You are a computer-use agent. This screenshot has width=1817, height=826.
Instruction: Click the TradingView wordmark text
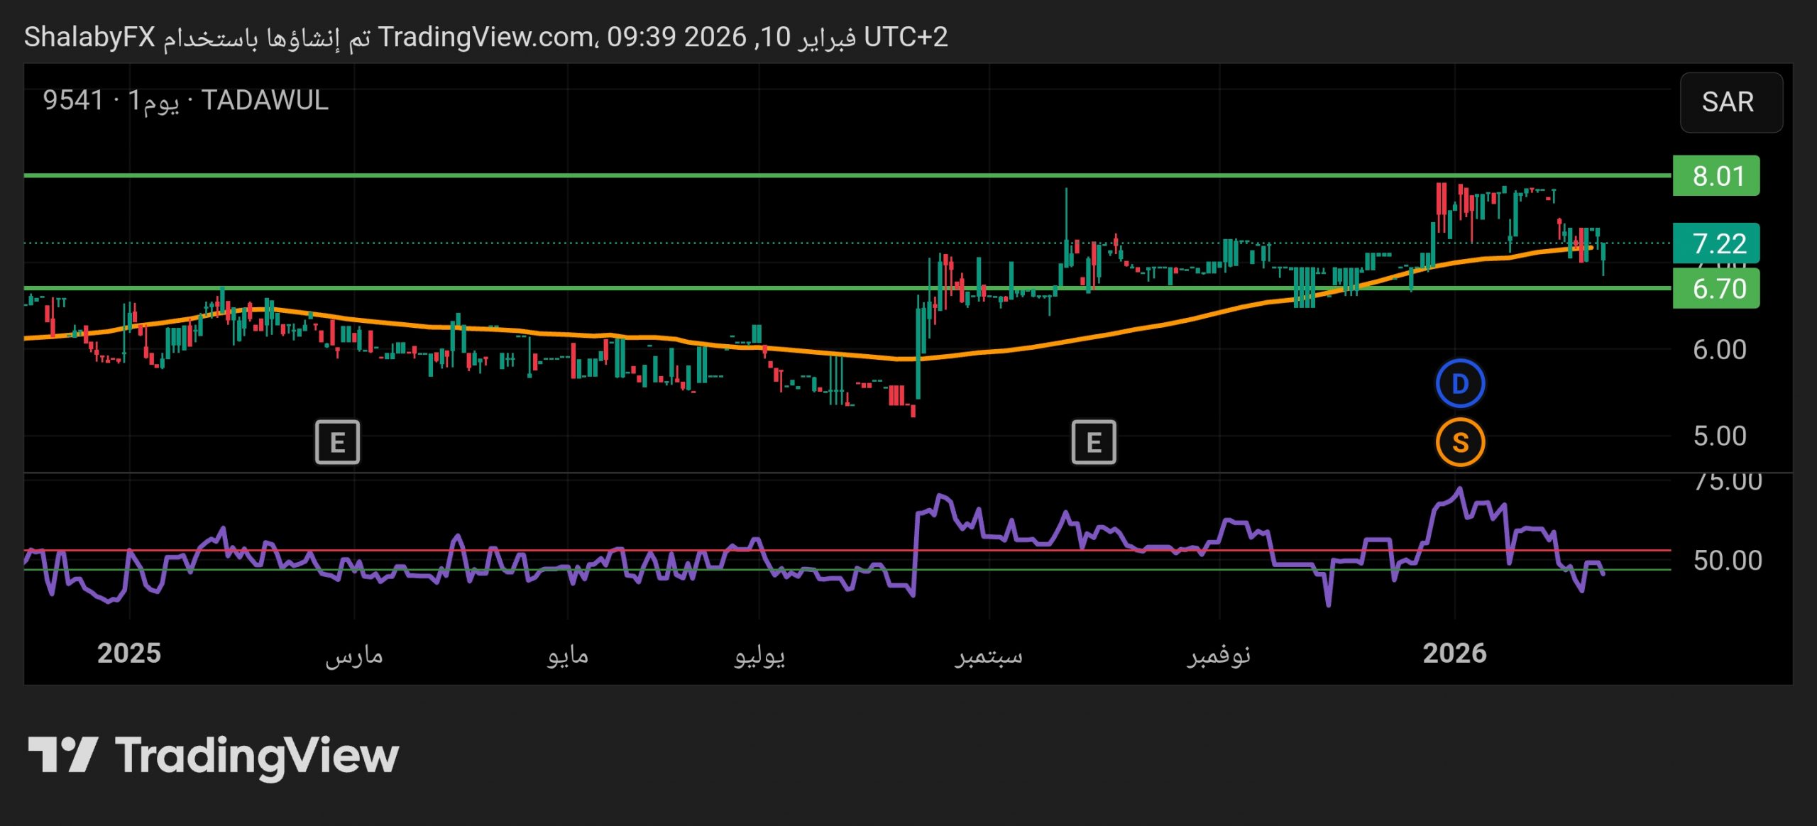pos(257,756)
